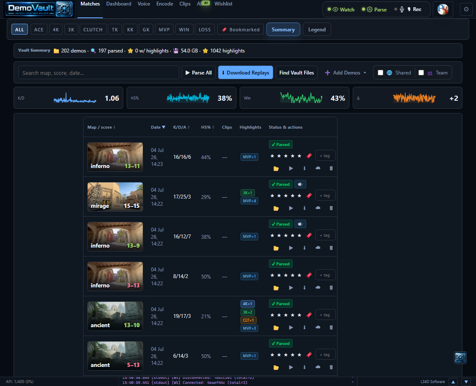Play the ancient 5–13 demo
476x386 pixels.
(291, 367)
